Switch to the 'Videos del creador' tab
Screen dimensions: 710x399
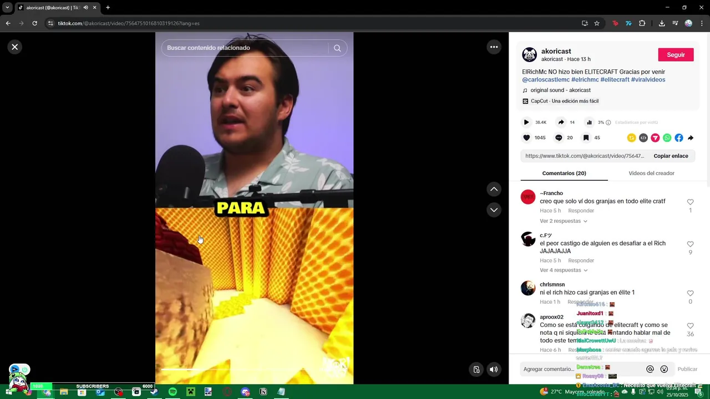coord(651,173)
